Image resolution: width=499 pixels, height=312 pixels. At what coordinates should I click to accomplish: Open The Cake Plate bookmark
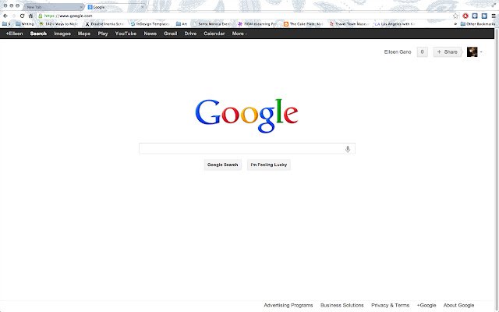(303, 24)
